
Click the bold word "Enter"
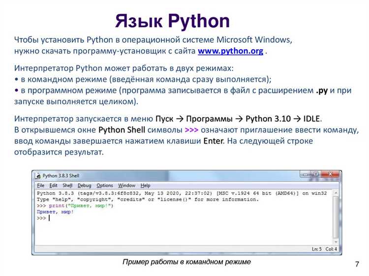click(x=213, y=141)
